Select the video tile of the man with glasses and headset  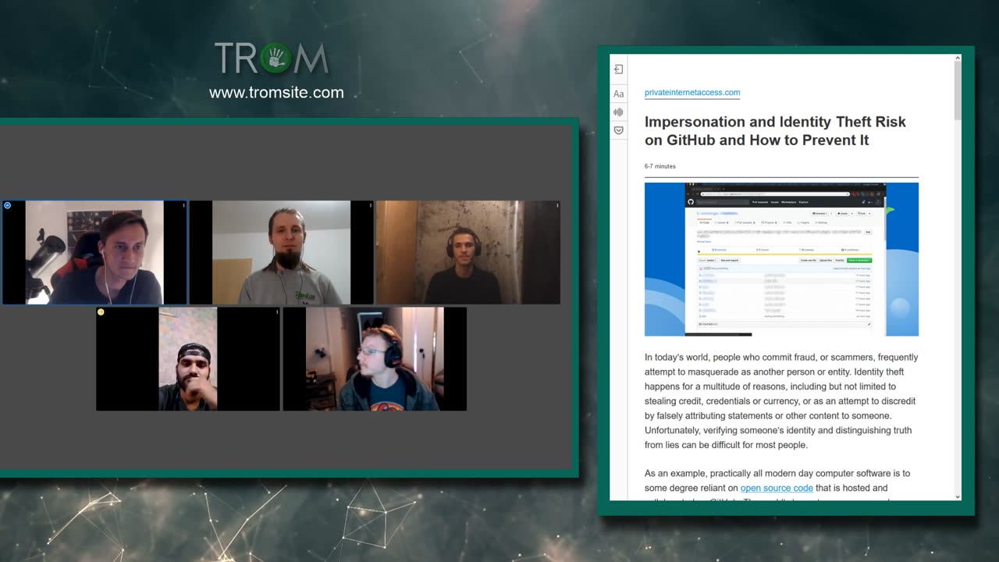(x=375, y=358)
